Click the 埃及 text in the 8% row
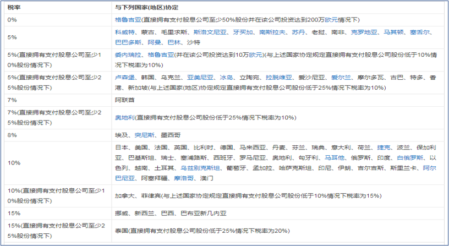 click(x=122, y=135)
